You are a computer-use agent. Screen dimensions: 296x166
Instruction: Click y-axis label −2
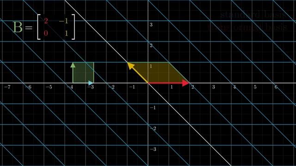pyautogui.click(x=153, y=128)
